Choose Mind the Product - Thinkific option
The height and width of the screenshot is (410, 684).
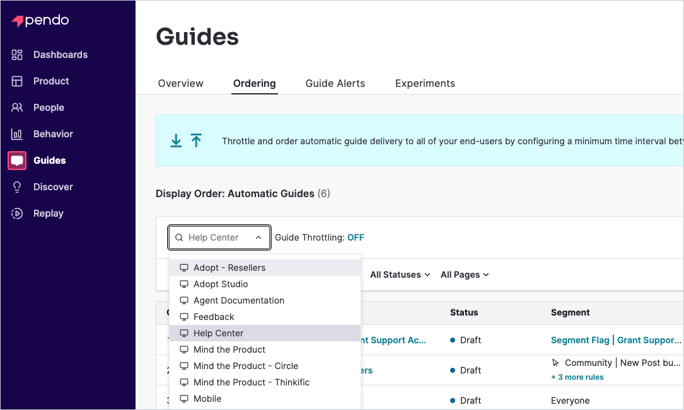click(265, 382)
